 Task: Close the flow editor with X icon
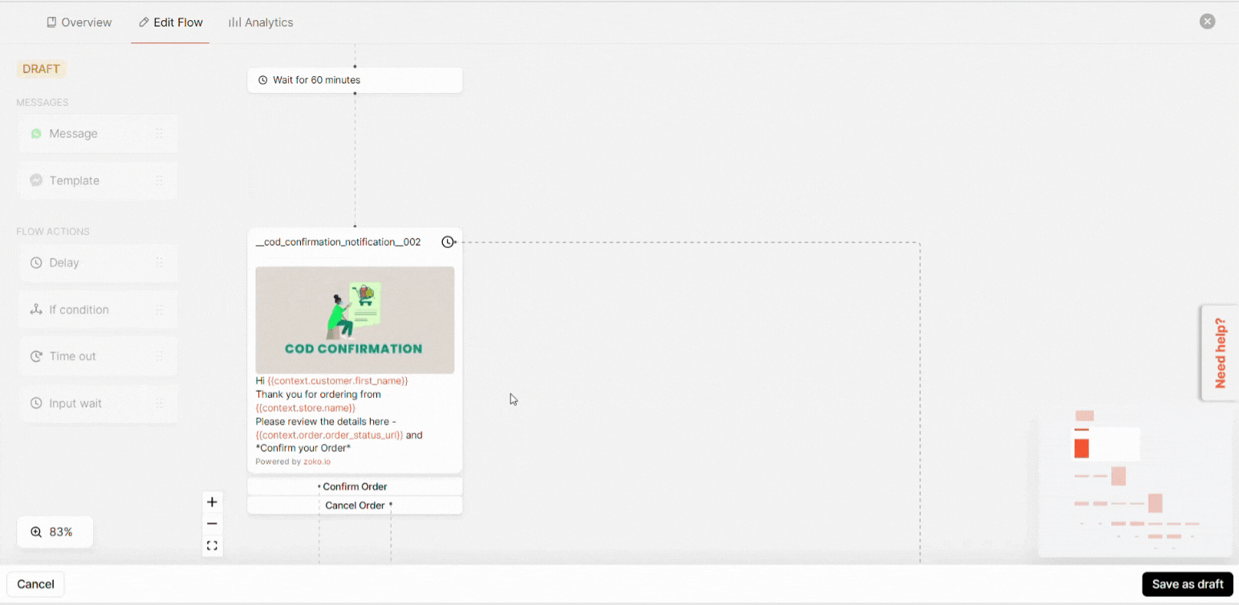tap(1207, 22)
